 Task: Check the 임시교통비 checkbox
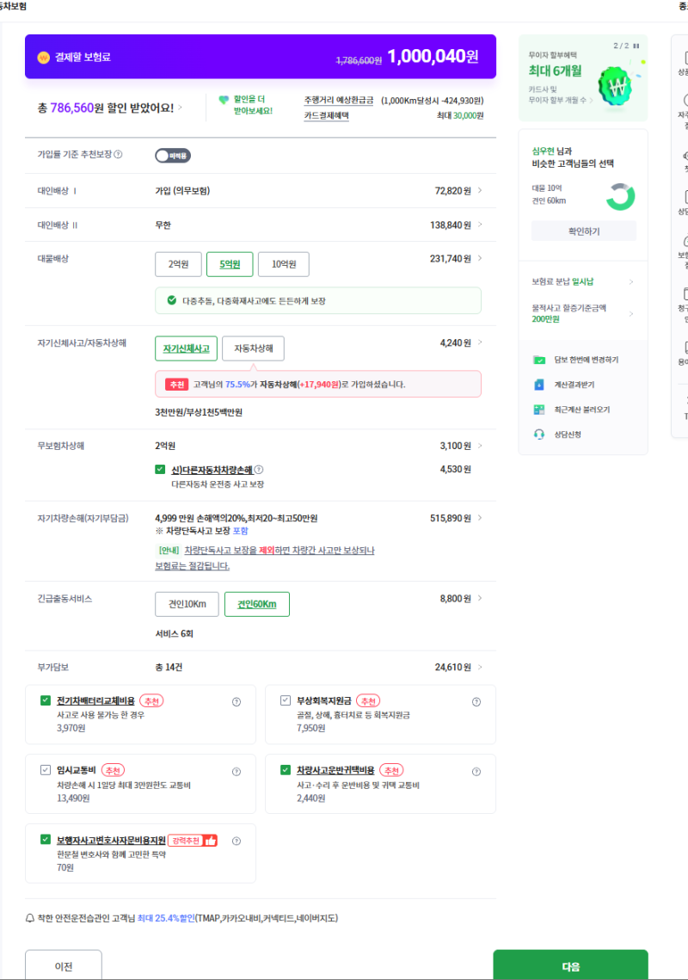(45, 770)
